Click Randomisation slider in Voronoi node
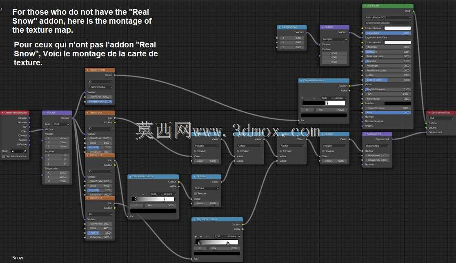The height and width of the screenshot is (263, 456). tap(100, 102)
